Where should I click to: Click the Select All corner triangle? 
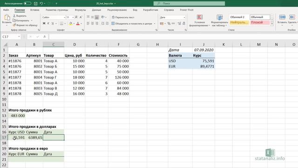(x=5, y=45)
